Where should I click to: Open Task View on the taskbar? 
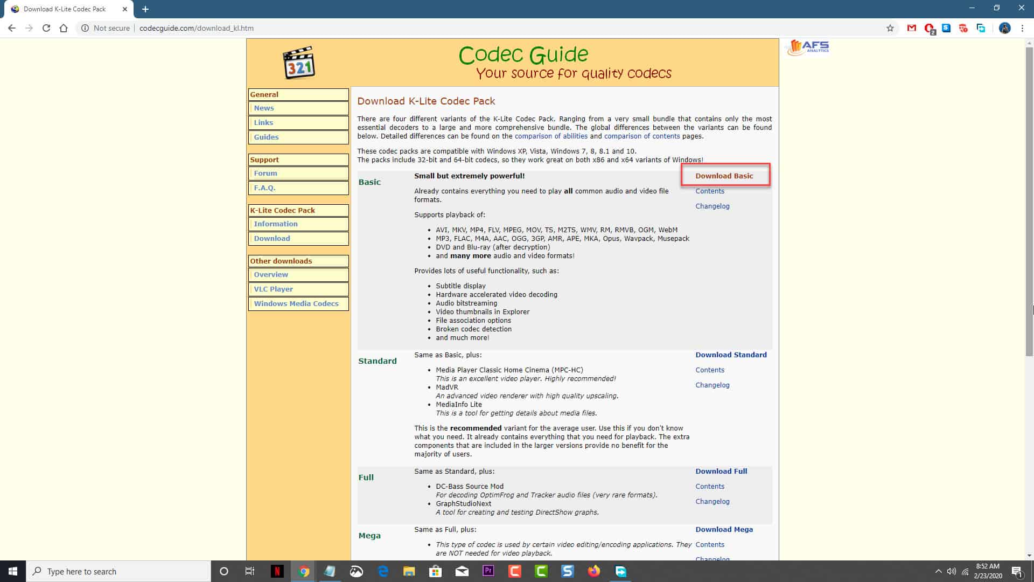[x=250, y=571]
